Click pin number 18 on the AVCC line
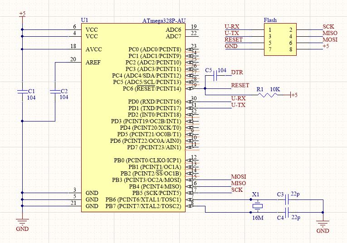 click(73, 46)
